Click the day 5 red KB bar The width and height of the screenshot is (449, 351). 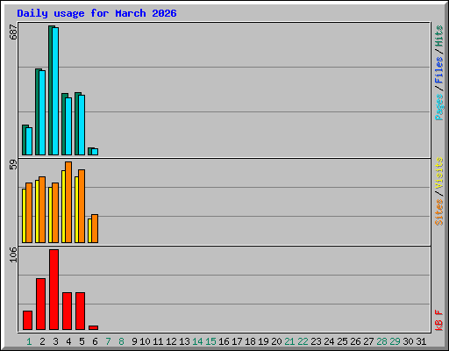click(81, 312)
